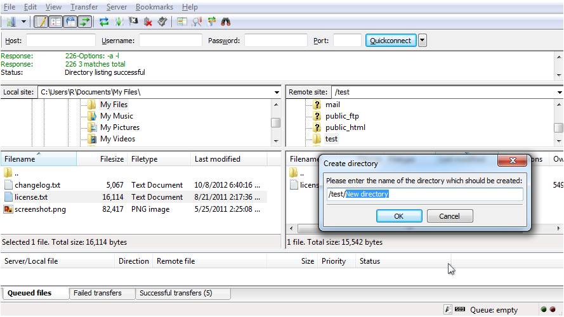This screenshot has width=564, height=317.
Task: Click the local tree vertical scrollbar thumb
Action: (275, 122)
